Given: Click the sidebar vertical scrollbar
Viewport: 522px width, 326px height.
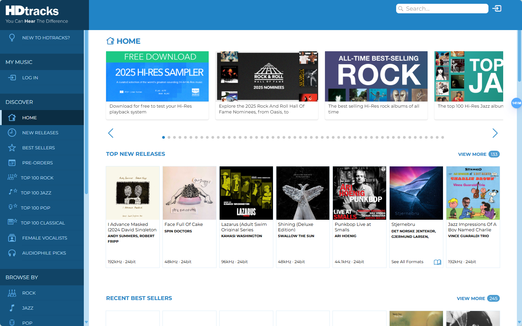Looking at the screenshot, I should point(86,113).
